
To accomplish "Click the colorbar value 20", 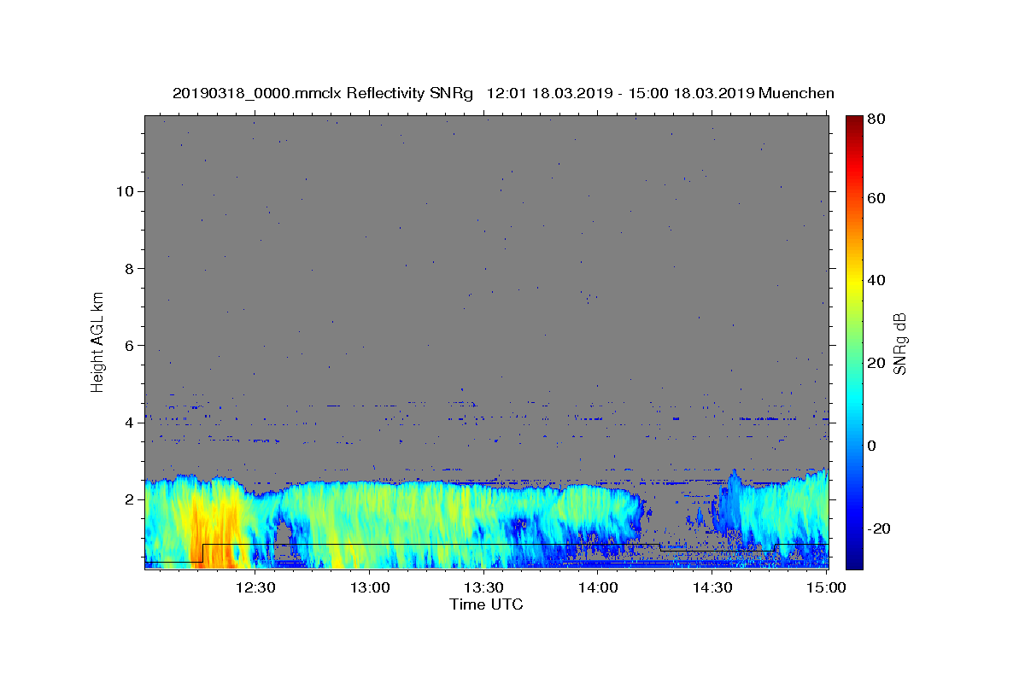I will (x=876, y=363).
